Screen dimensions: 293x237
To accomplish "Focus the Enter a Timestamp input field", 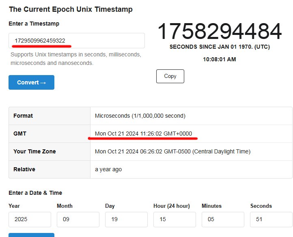I will click(x=77, y=41).
